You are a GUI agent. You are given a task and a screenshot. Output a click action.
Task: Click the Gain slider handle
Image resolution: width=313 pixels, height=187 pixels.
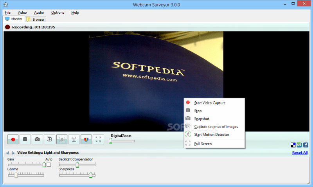coord(44,164)
